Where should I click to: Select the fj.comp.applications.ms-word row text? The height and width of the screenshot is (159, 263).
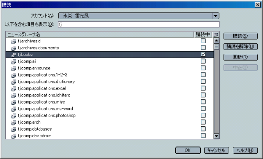point(46,109)
